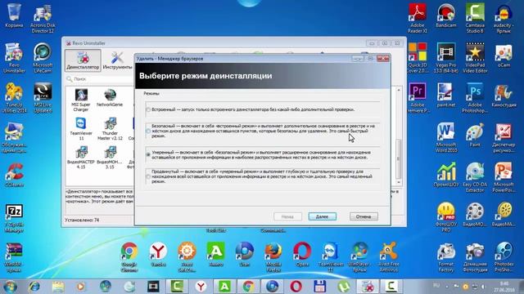This screenshot has height=294, width=524.
Task: Open Yandex browser desktop shortcut
Action: point(158,255)
